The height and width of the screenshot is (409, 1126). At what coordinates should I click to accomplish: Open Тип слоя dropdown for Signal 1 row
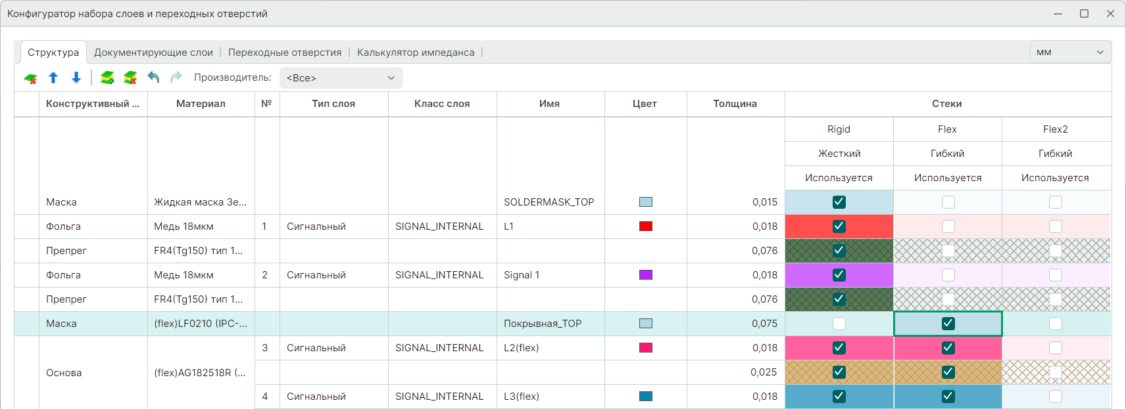333,275
